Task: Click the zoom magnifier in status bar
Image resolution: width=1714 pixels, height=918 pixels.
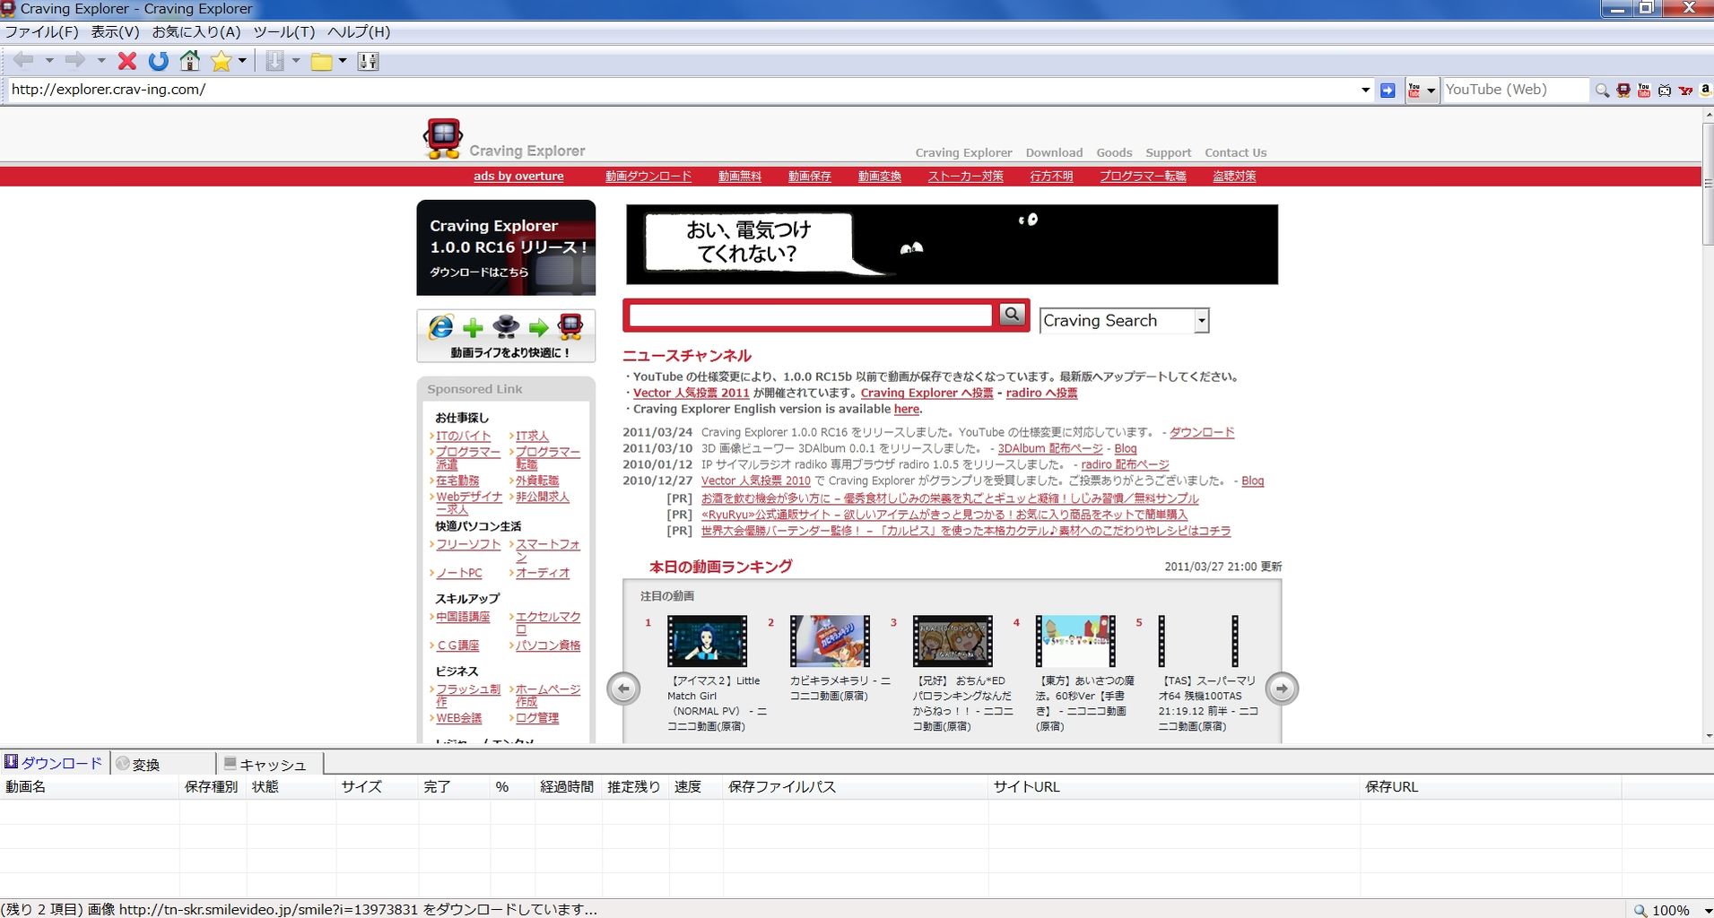Action: pos(1640,910)
